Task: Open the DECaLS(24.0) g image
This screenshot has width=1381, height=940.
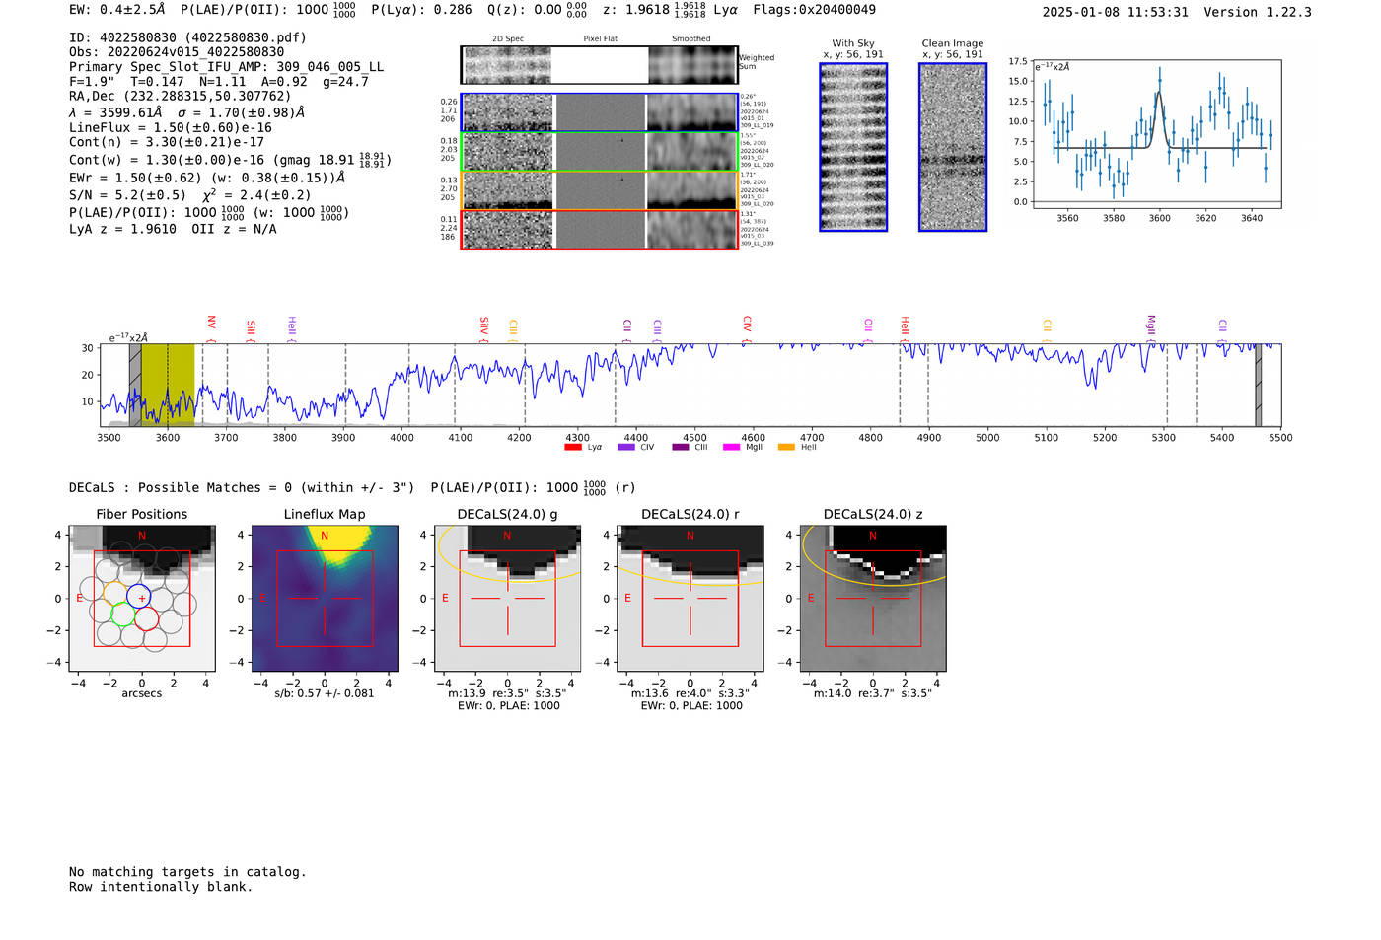Action: 507,598
